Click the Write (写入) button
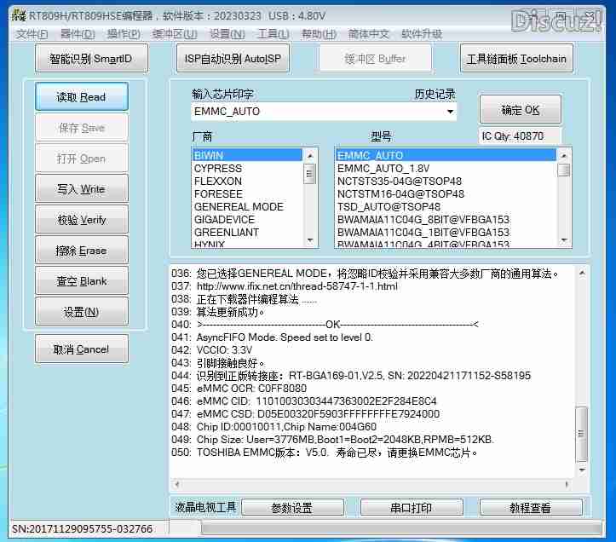The height and width of the screenshot is (542, 616). coord(81,189)
